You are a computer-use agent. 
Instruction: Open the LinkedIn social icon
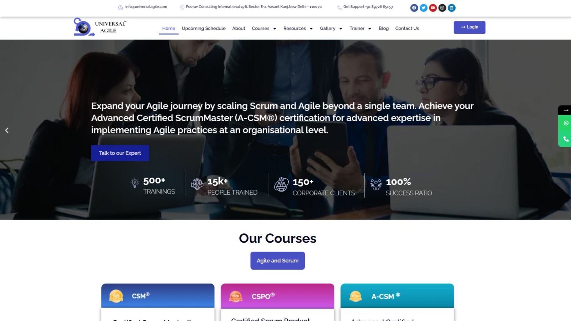click(451, 8)
